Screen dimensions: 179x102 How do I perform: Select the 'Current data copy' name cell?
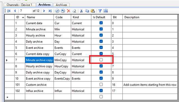coord(39,54)
